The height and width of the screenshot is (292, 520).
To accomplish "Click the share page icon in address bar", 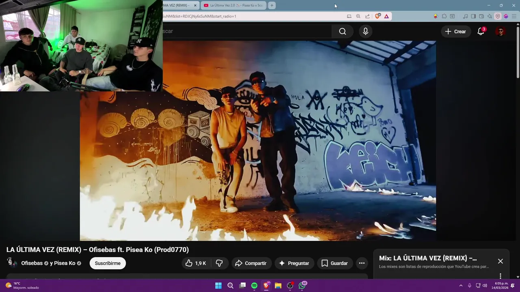I will coord(367,16).
